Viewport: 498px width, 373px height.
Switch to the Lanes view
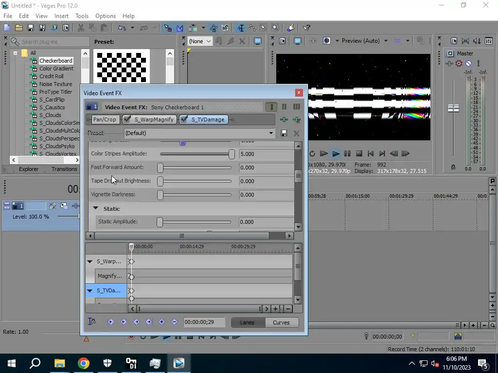pos(247,322)
